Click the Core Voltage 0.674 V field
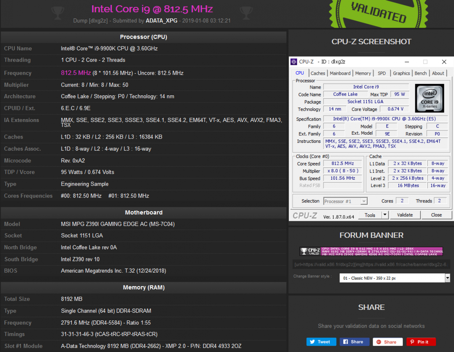This screenshot has width=454, height=352. (395, 109)
